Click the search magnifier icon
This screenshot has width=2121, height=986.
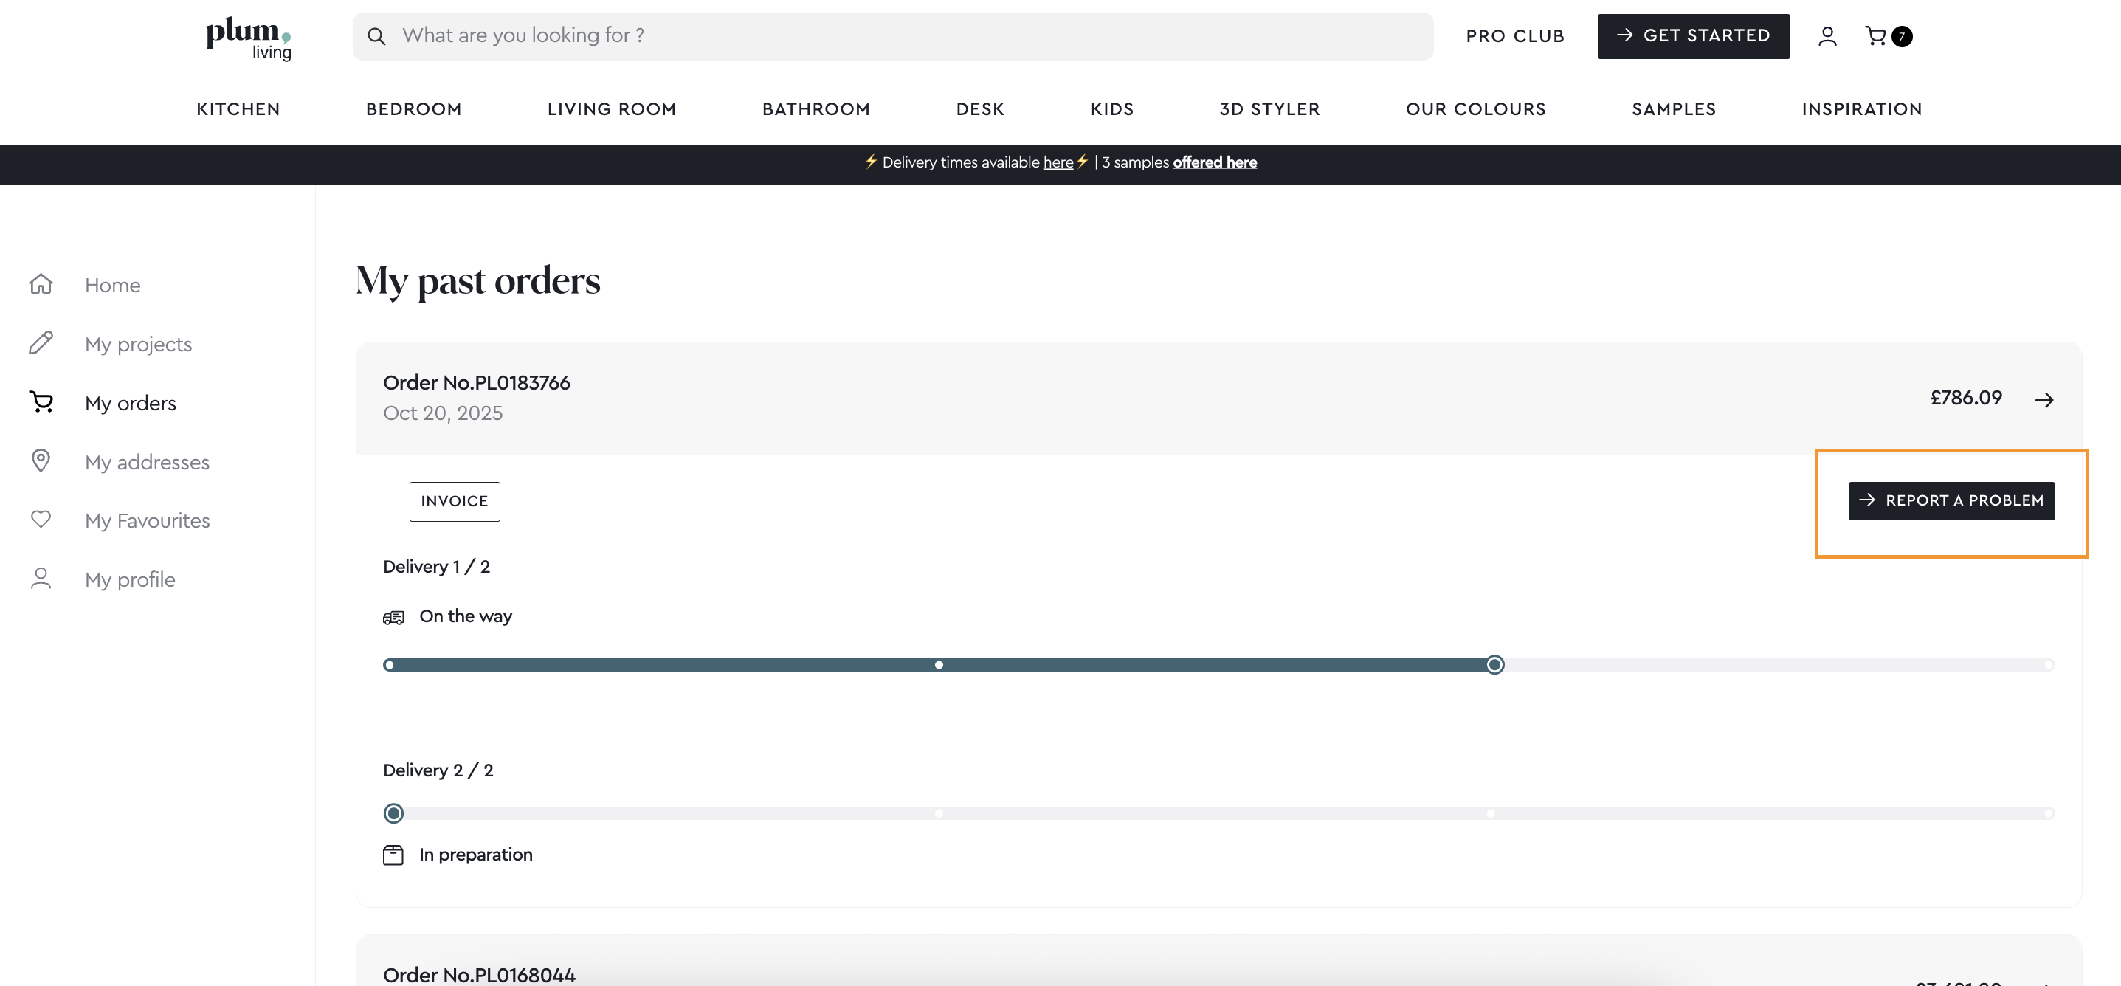pyautogui.click(x=376, y=36)
